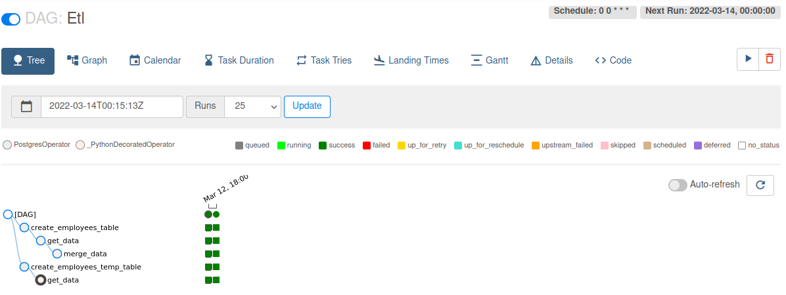Open the Graph view
Viewport: 786px width, 295px height.
coord(87,60)
